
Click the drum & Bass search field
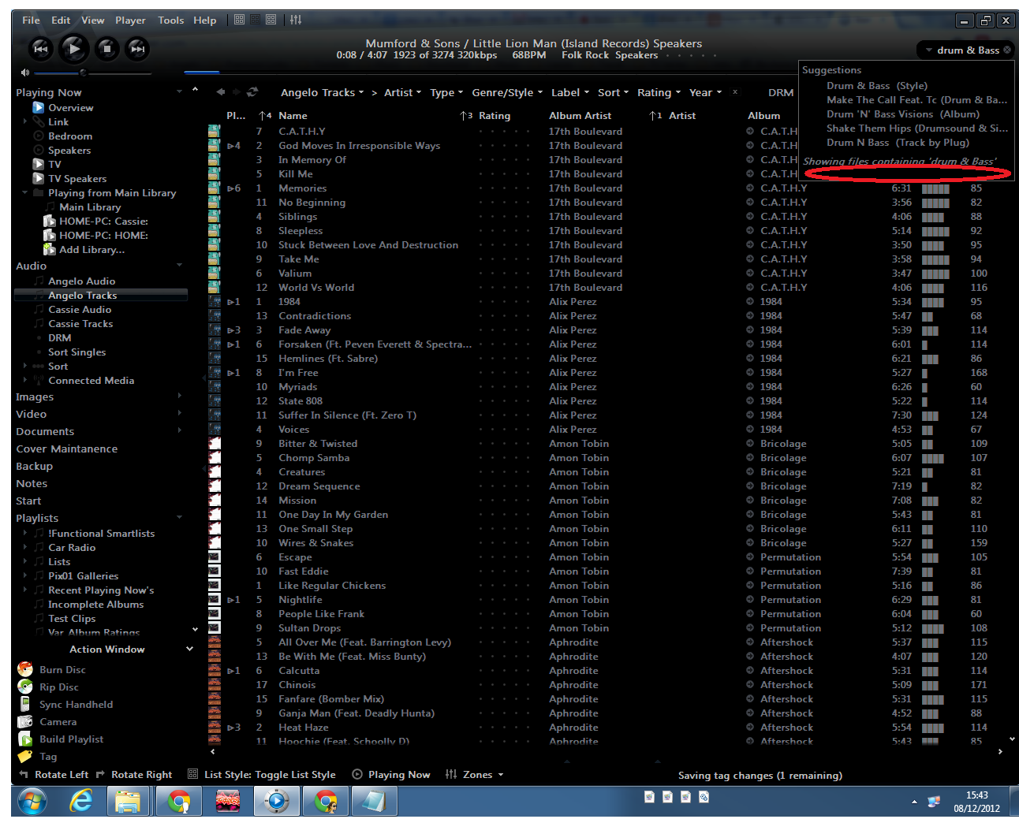point(966,50)
